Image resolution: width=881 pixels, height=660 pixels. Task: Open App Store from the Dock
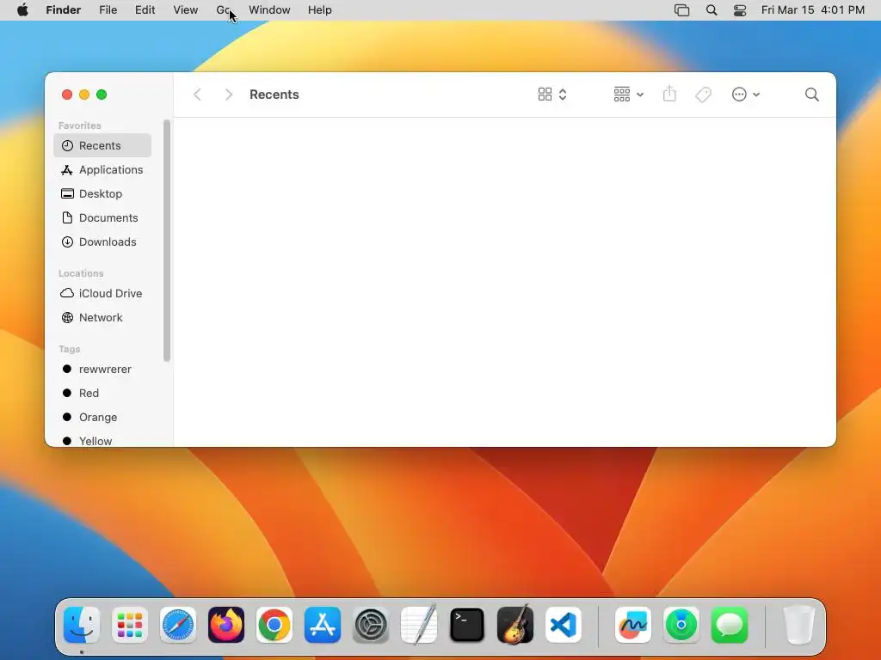(323, 625)
